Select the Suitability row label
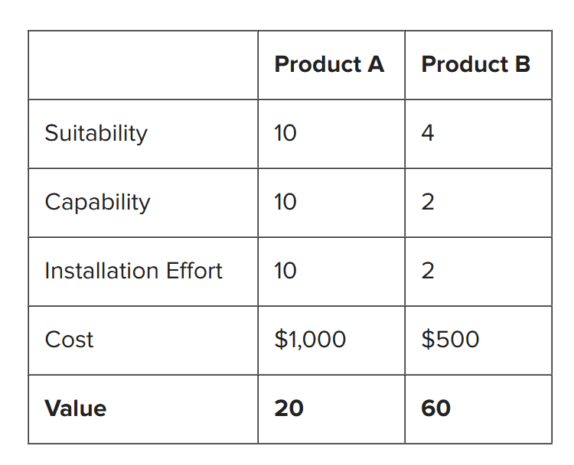 (x=96, y=133)
